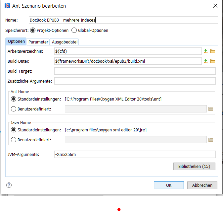Choose Global-Optionen as storage location
223x211 pixels.
coord(74,31)
